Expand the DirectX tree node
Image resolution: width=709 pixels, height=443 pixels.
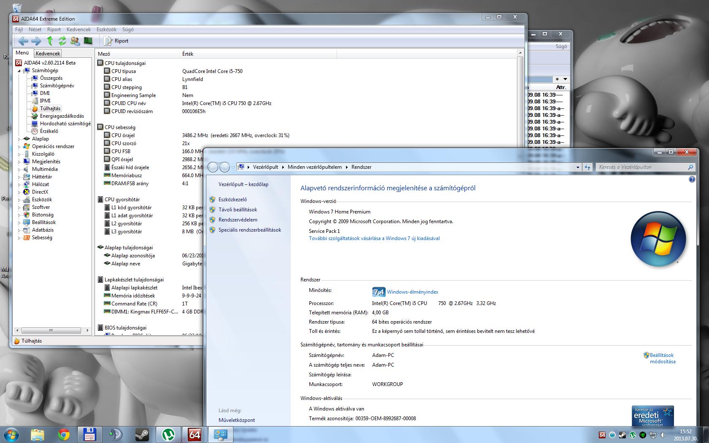coord(19,192)
